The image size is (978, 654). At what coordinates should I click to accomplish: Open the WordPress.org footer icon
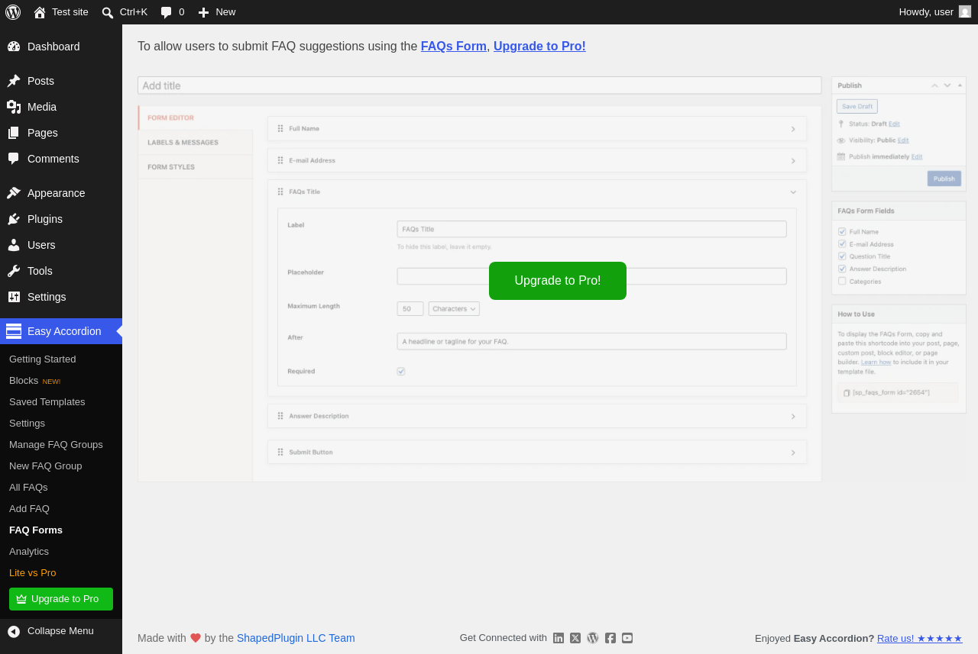pyautogui.click(x=593, y=638)
